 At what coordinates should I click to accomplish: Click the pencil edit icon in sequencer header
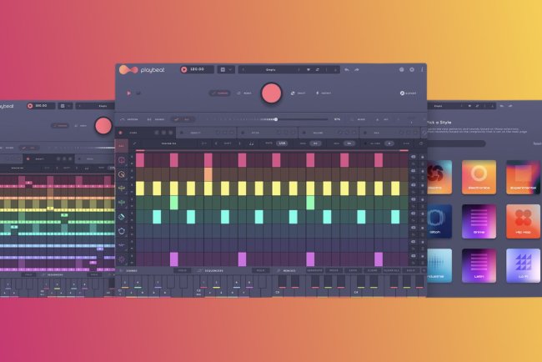pos(135,143)
